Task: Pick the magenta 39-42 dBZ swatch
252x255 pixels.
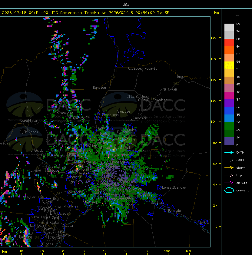Action: tap(229, 96)
